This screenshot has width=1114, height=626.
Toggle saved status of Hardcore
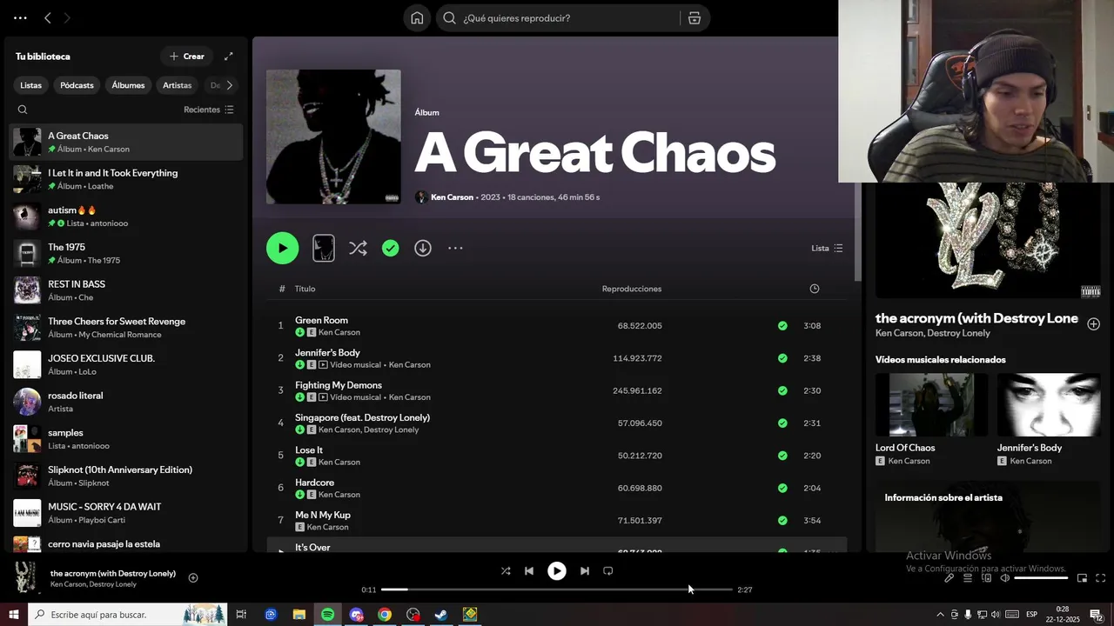point(782,489)
